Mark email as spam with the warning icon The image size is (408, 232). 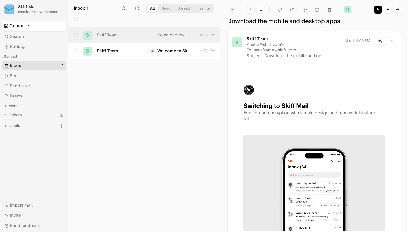[x=305, y=10]
